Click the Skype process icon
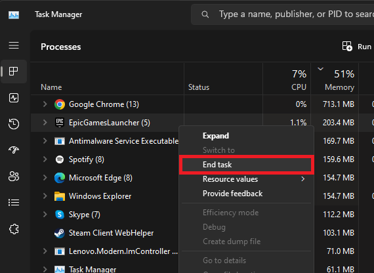 click(60, 215)
